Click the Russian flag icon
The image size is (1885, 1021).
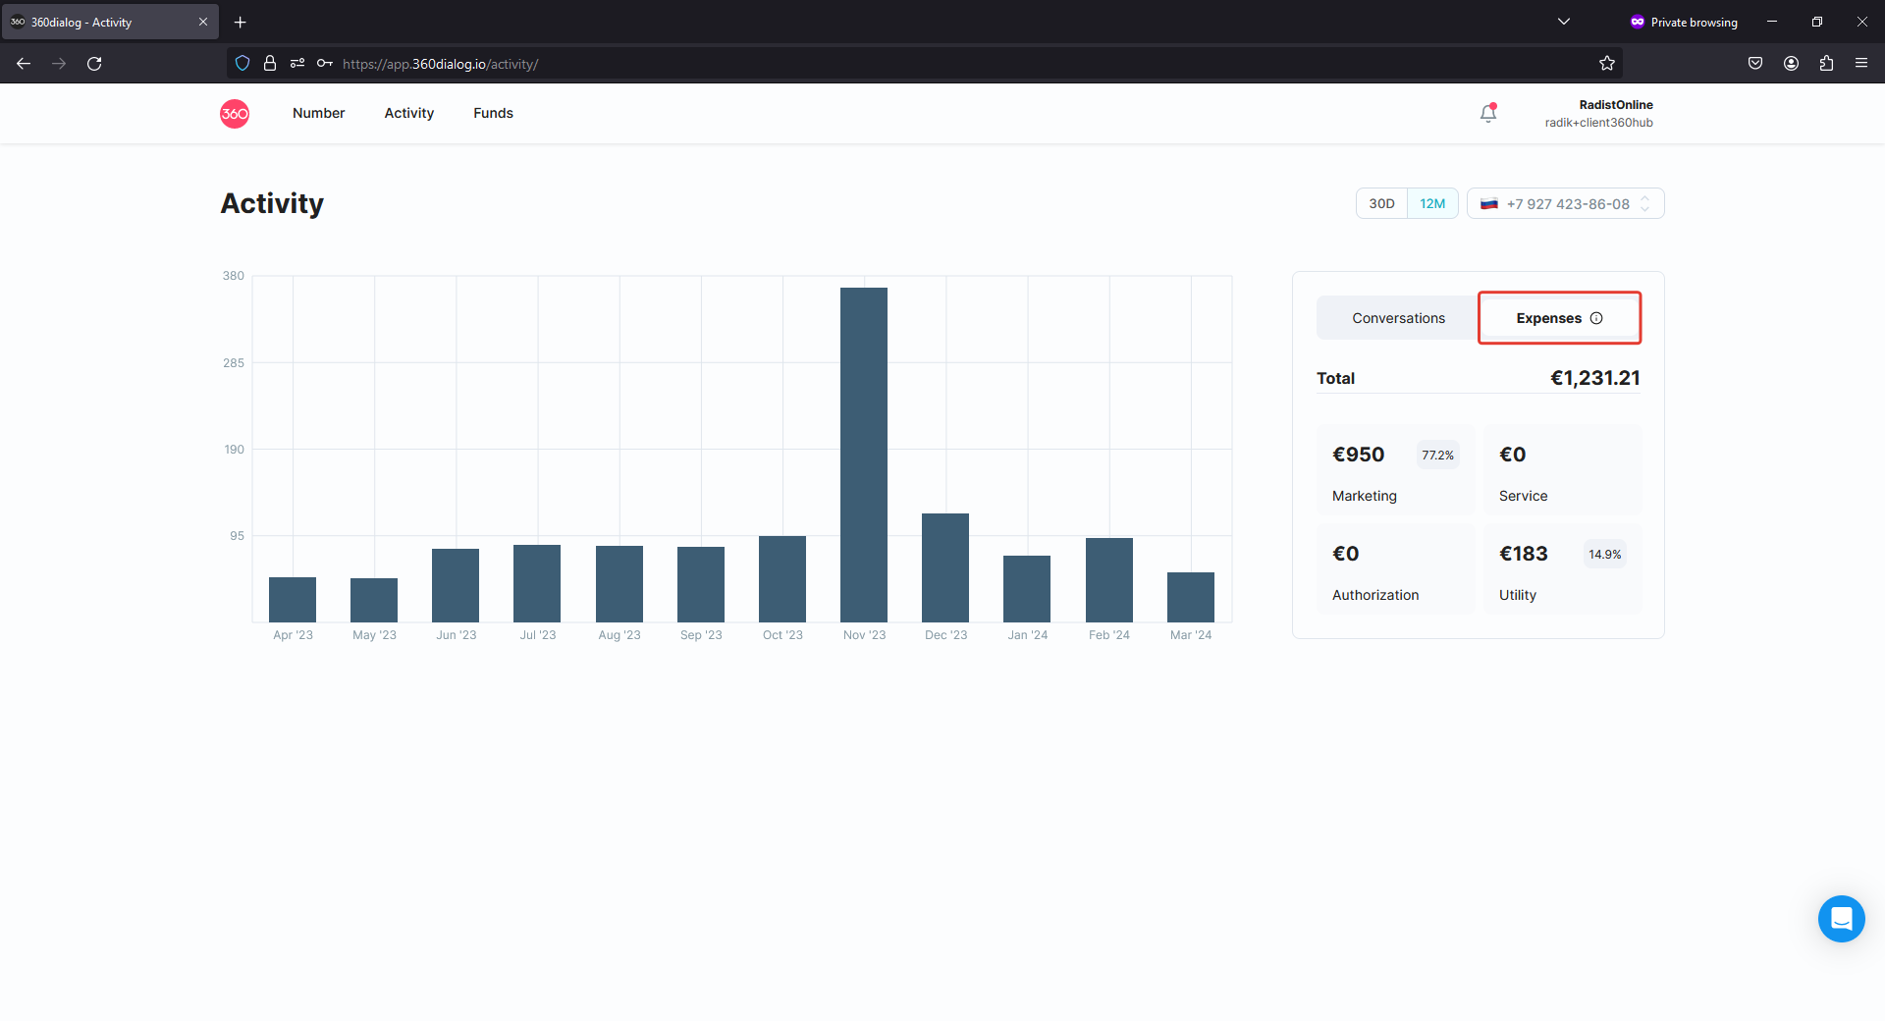coord(1489,204)
